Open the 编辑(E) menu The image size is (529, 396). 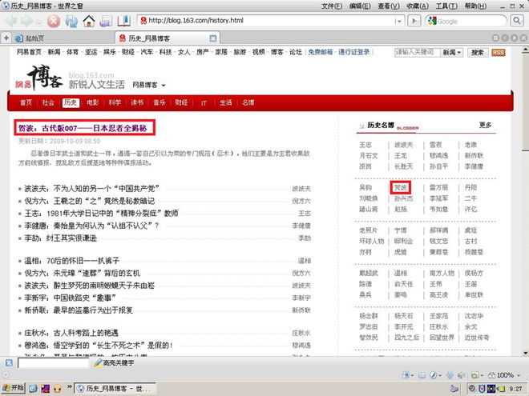point(360,6)
